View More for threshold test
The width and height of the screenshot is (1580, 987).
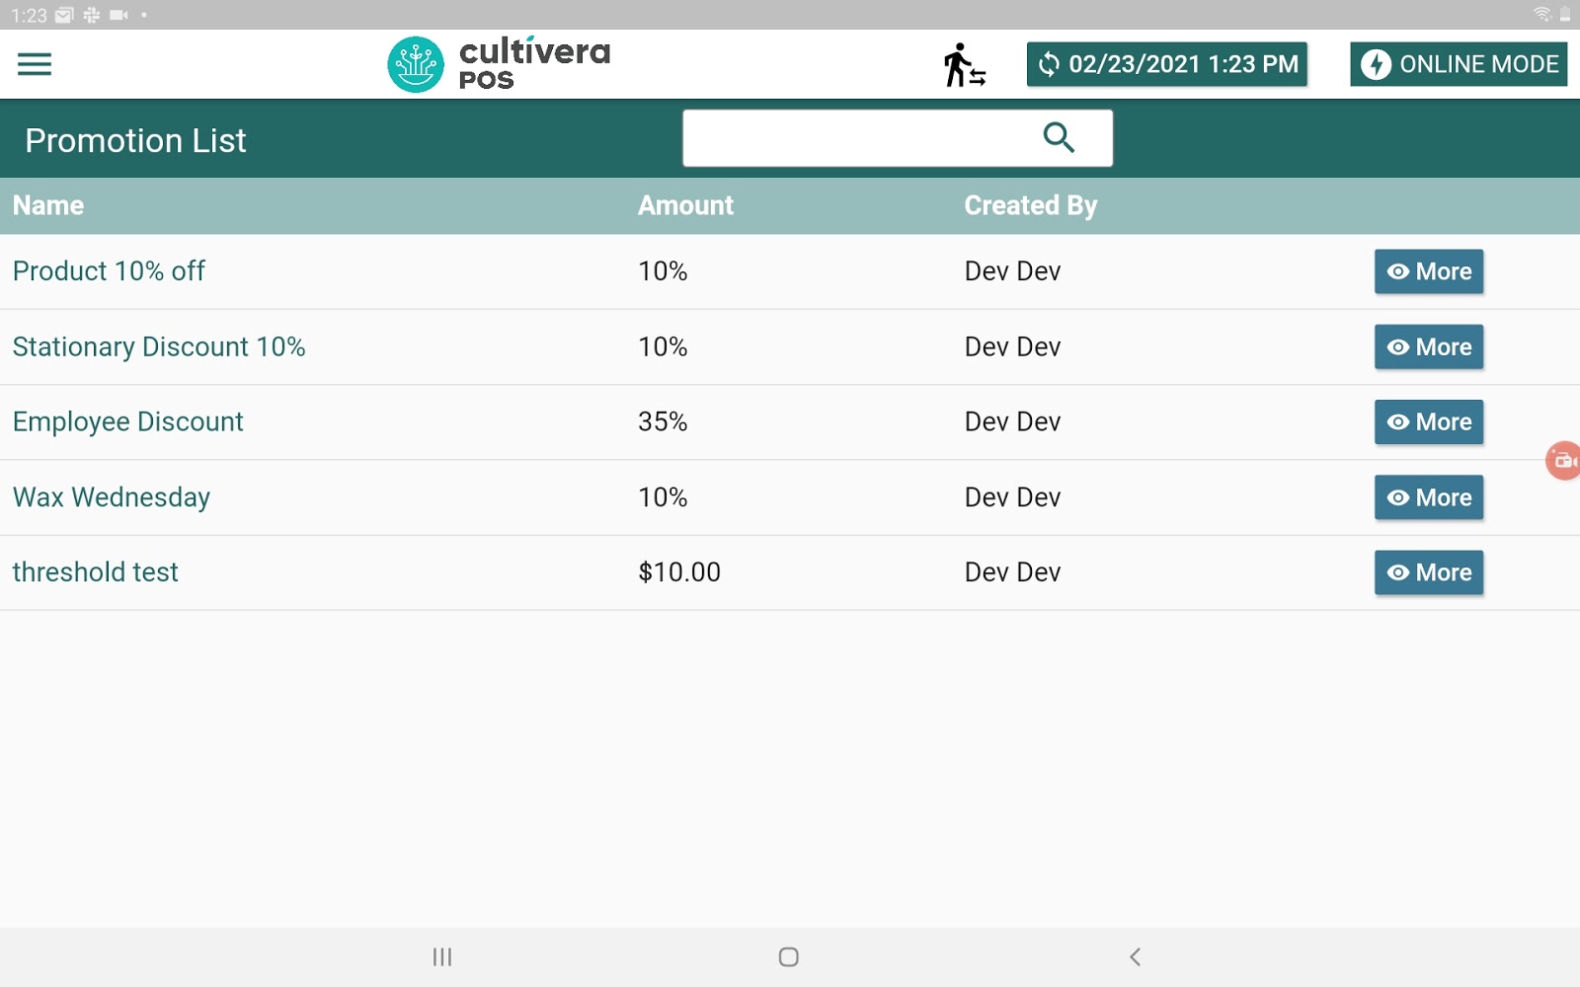1429,572
